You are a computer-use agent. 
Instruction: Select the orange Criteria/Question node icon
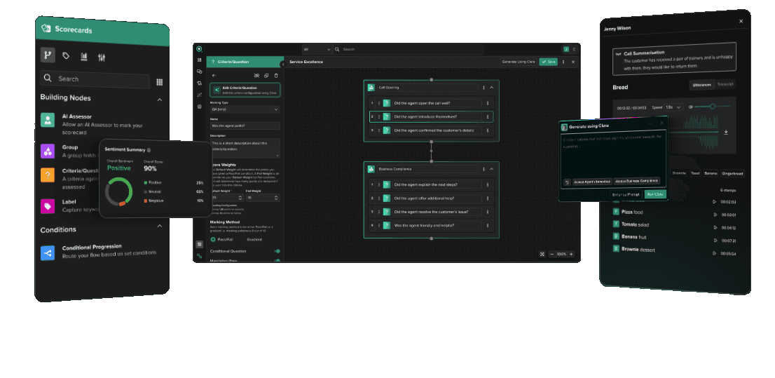(48, 175)
